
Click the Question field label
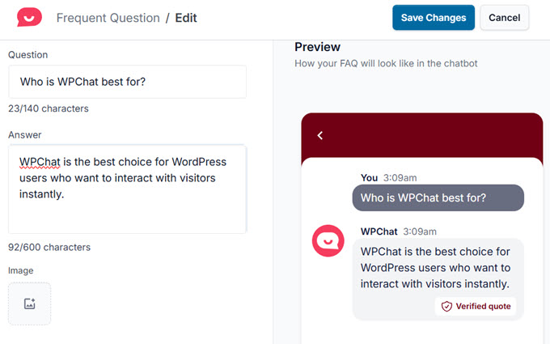point(28,55)
